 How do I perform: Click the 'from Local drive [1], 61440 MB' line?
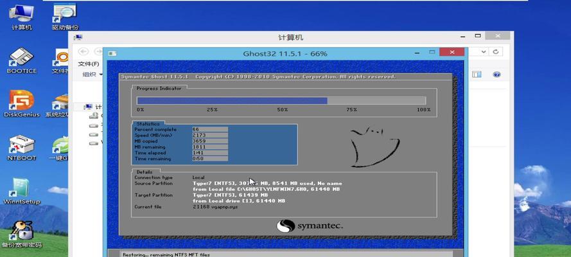coord(239,201)
